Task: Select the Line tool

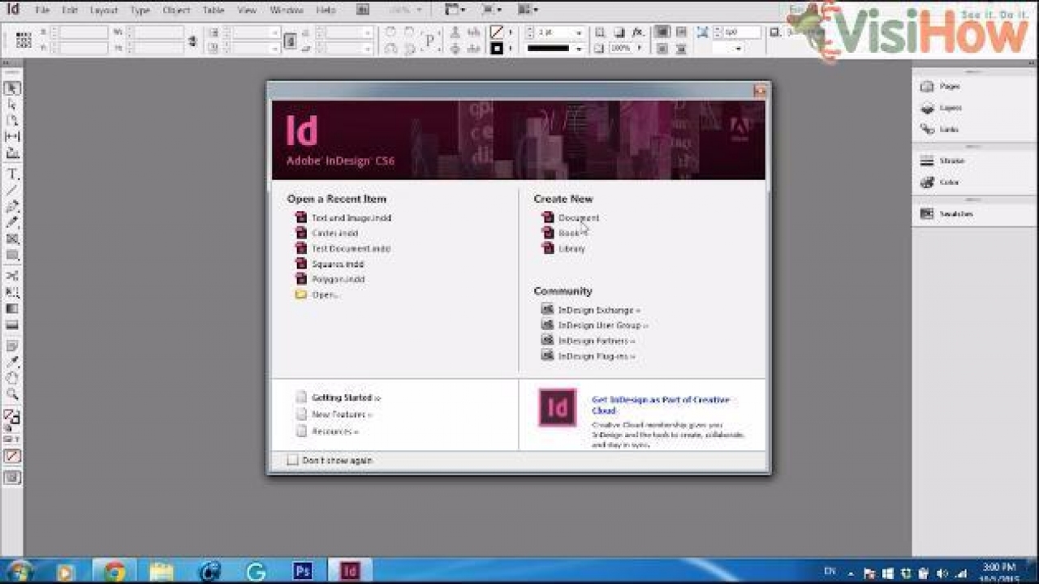Action: coord(12,191)
